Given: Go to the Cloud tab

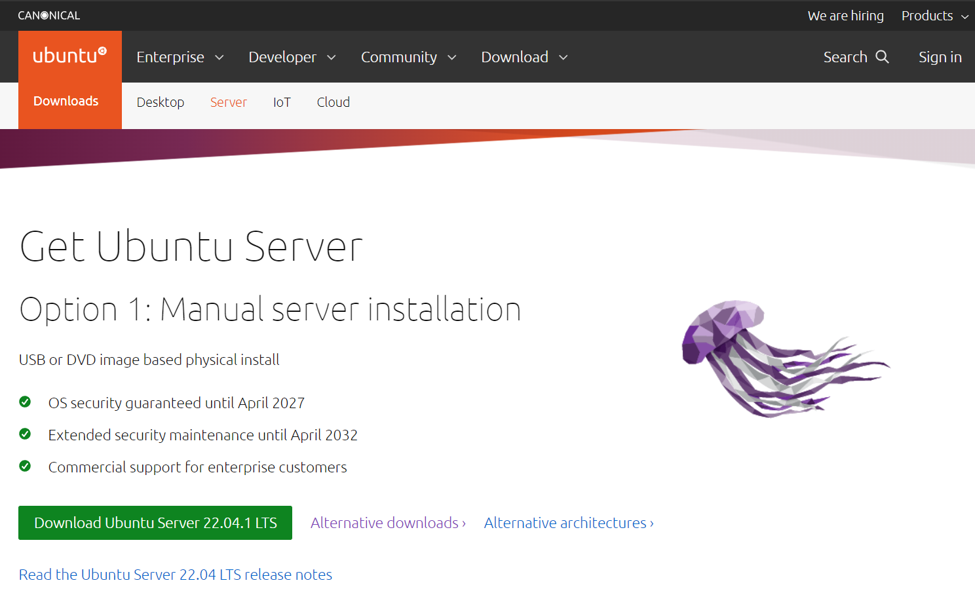Looking at the screenshot, I should [x=334, y=102].
